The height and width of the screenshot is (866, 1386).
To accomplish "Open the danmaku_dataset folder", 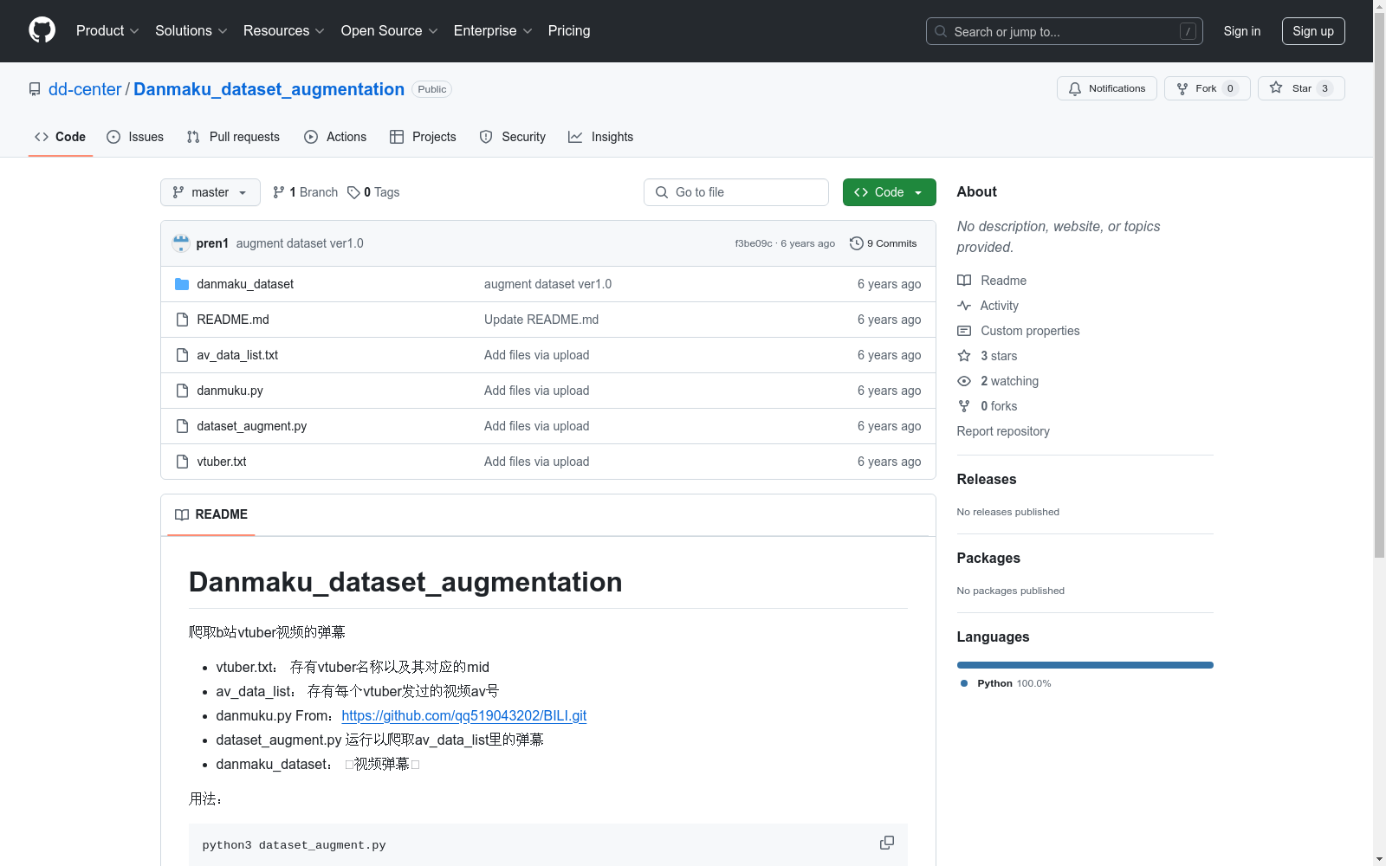I will pos(245,284).
